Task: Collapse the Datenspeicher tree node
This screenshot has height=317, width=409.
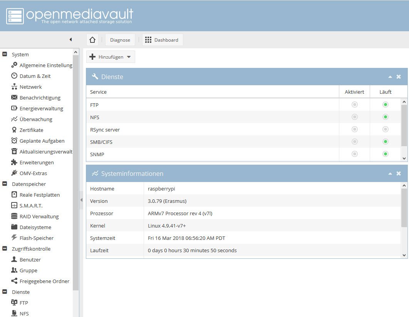Action: pos(5,184)
